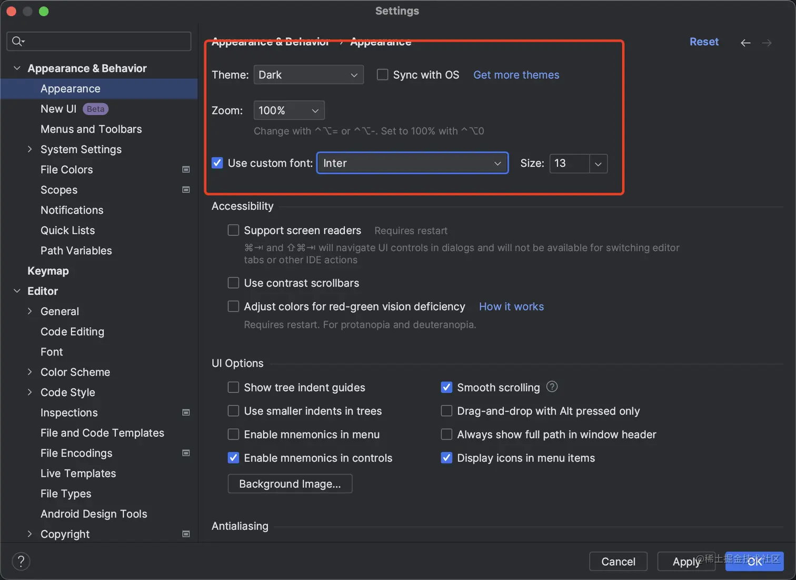This screenshot has height=580, width=796.
Task: Click How it works link
Action: (x=511, y=306)
